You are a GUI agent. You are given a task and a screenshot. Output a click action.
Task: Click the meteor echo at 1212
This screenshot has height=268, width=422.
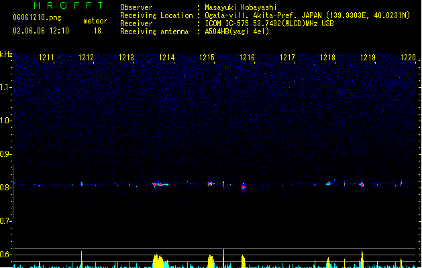coord(82,184)
